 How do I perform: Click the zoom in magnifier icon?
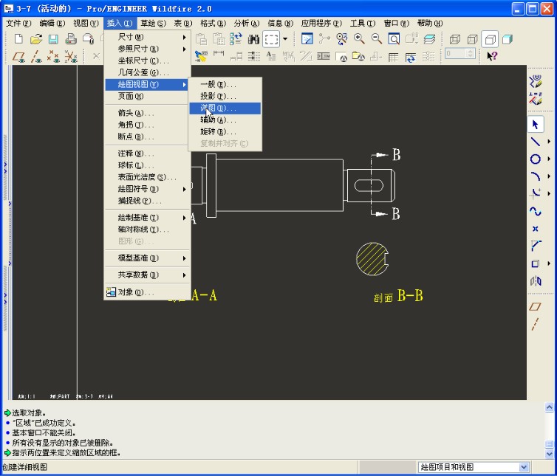[359, 38]
